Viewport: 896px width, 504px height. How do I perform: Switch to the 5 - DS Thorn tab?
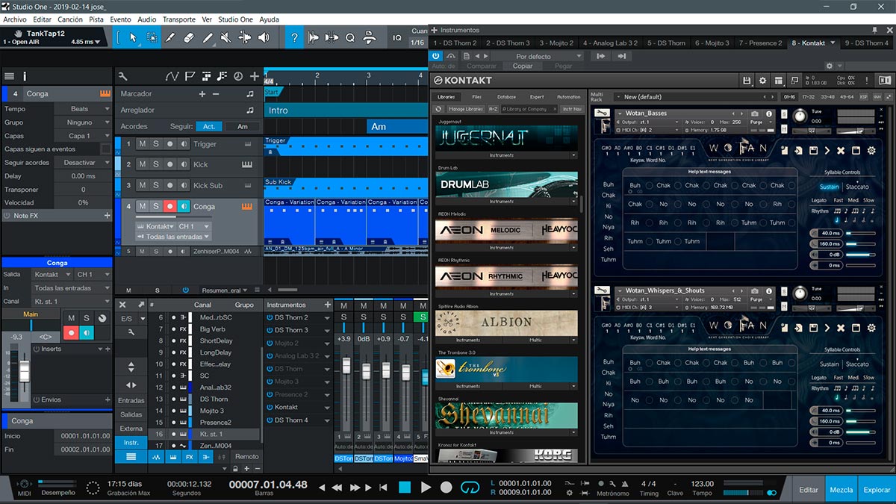point(666,43)
